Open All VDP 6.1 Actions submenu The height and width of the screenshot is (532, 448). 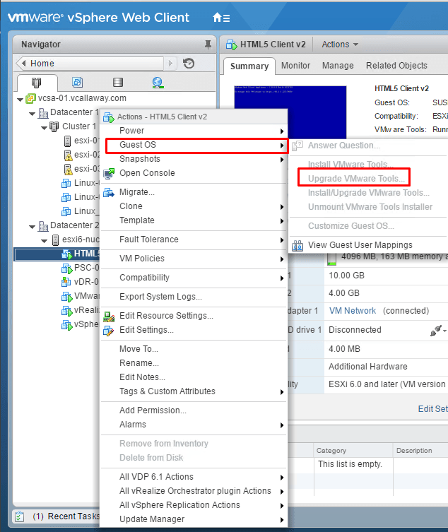194,477
